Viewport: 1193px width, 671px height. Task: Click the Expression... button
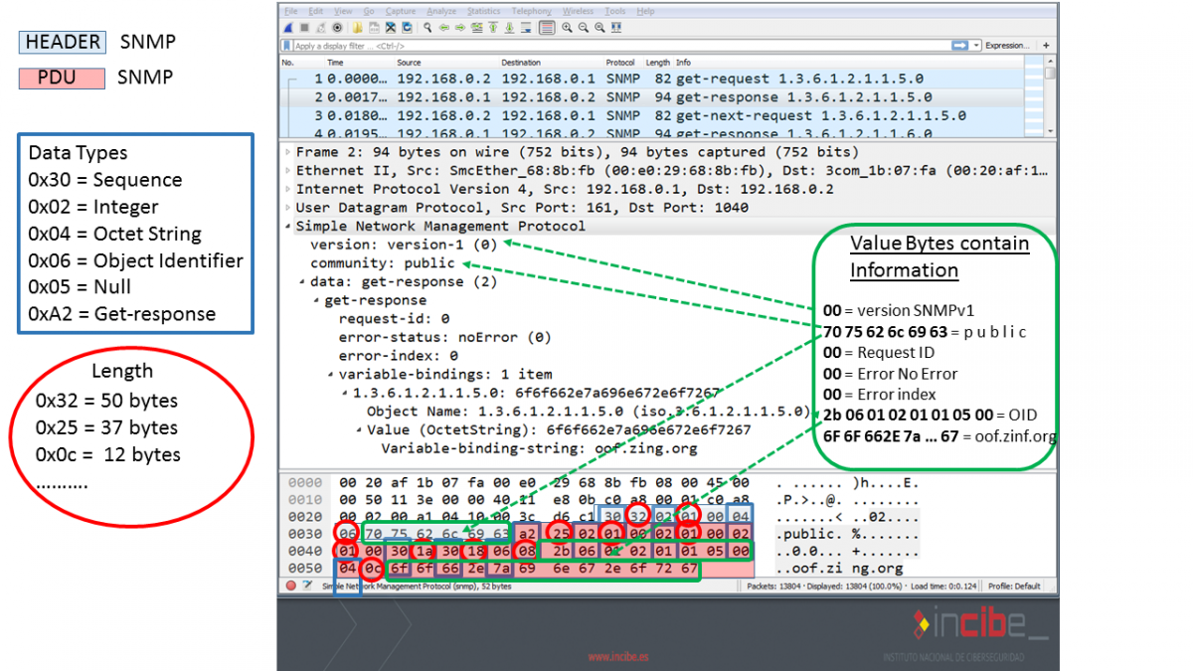pyautogui.click(x=1007, y=46)
